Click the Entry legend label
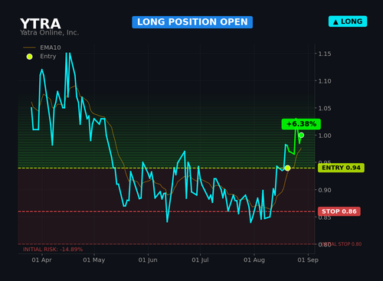This screenshot has height=281, width=383. tap(48, 57)
